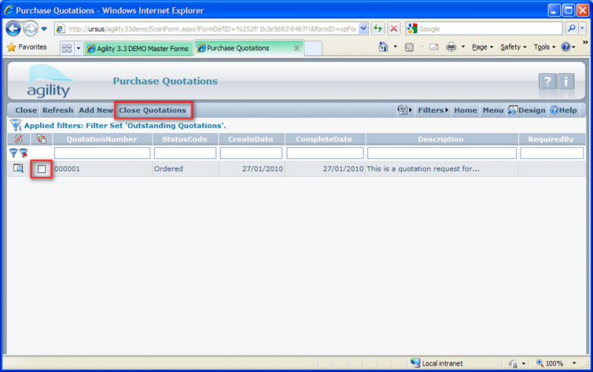
Task: Click the Home menu item
Action: (x=466, y=110)
